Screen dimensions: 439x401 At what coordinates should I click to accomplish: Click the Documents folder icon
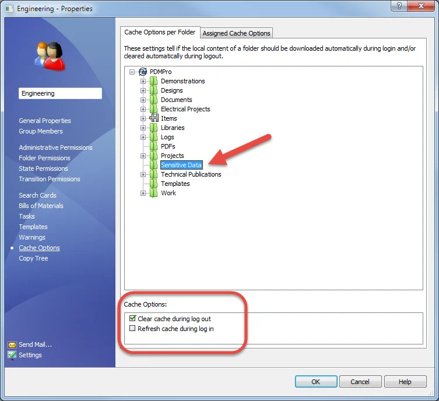[x=153, y=100]
